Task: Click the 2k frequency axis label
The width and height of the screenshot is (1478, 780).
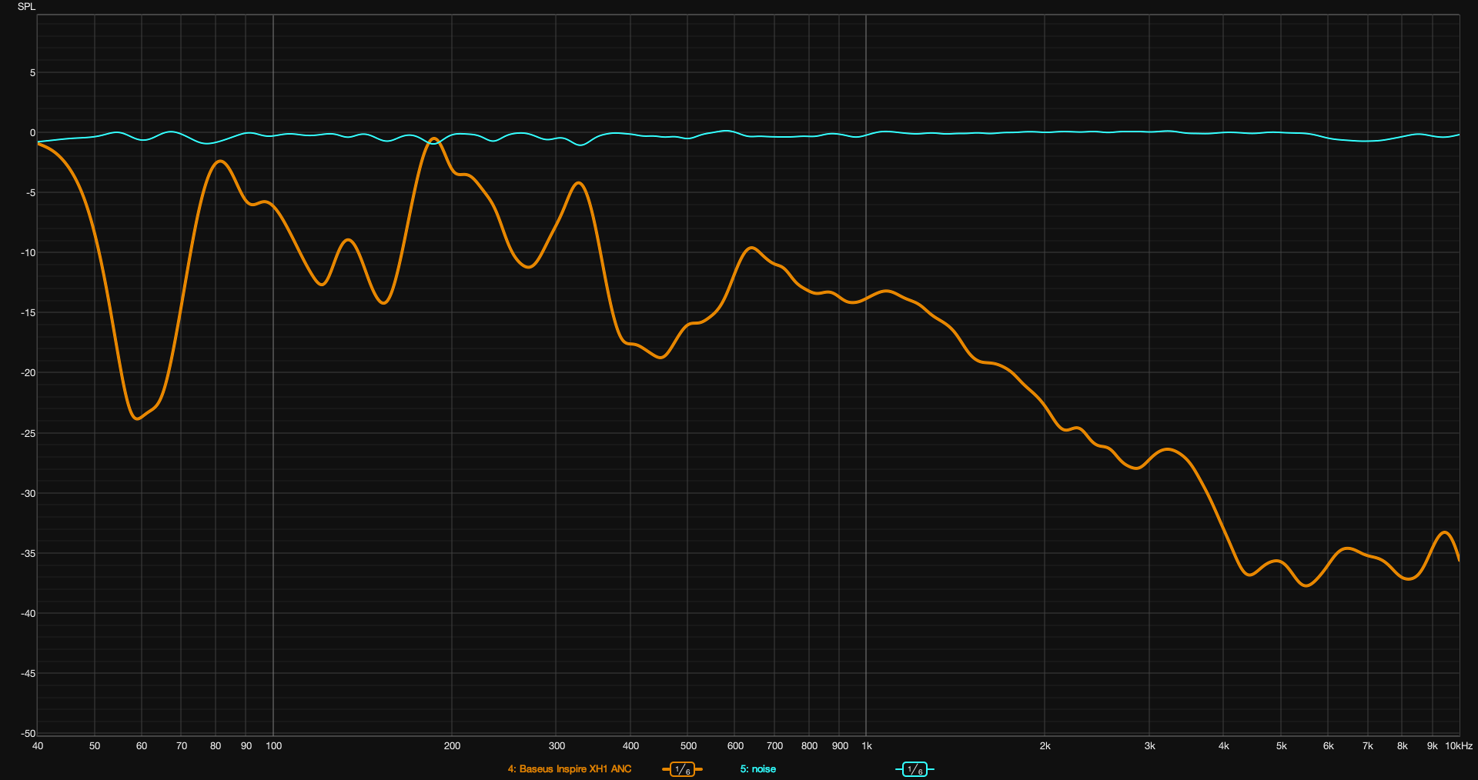Action: pos(1045,746)
